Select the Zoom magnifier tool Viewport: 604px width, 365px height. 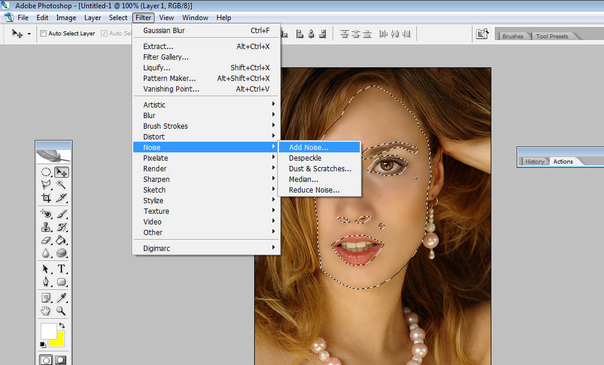(61, 311)
